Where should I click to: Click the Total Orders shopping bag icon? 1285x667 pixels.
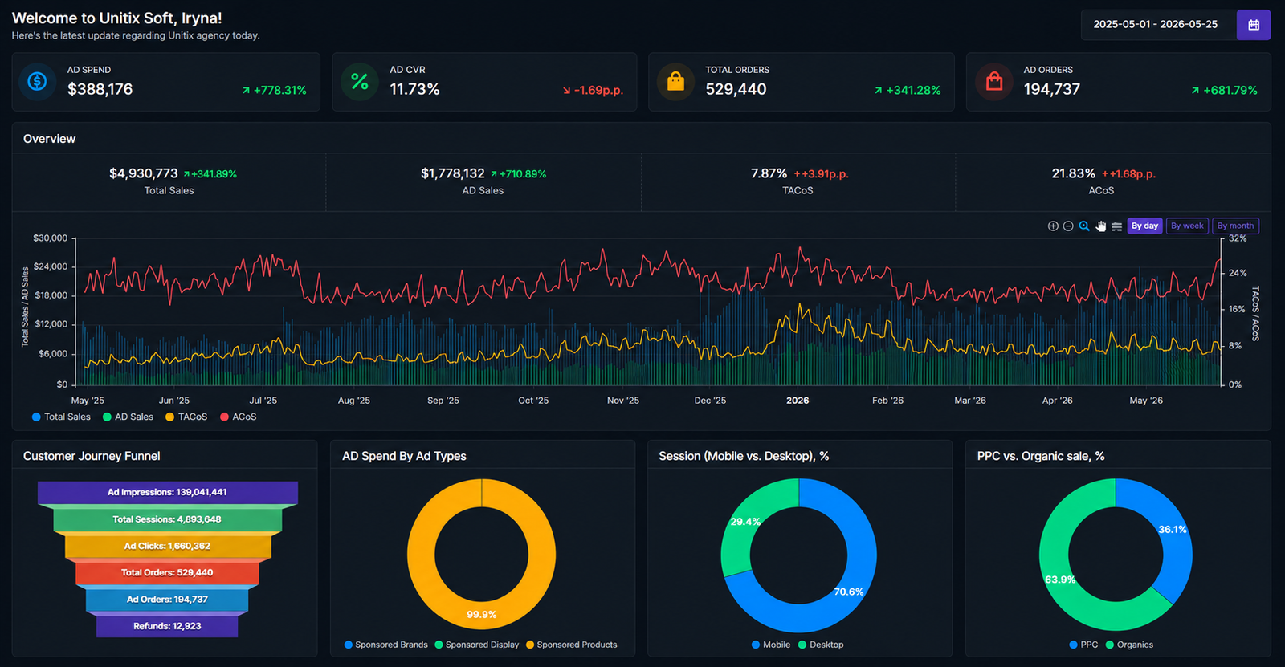675,81
